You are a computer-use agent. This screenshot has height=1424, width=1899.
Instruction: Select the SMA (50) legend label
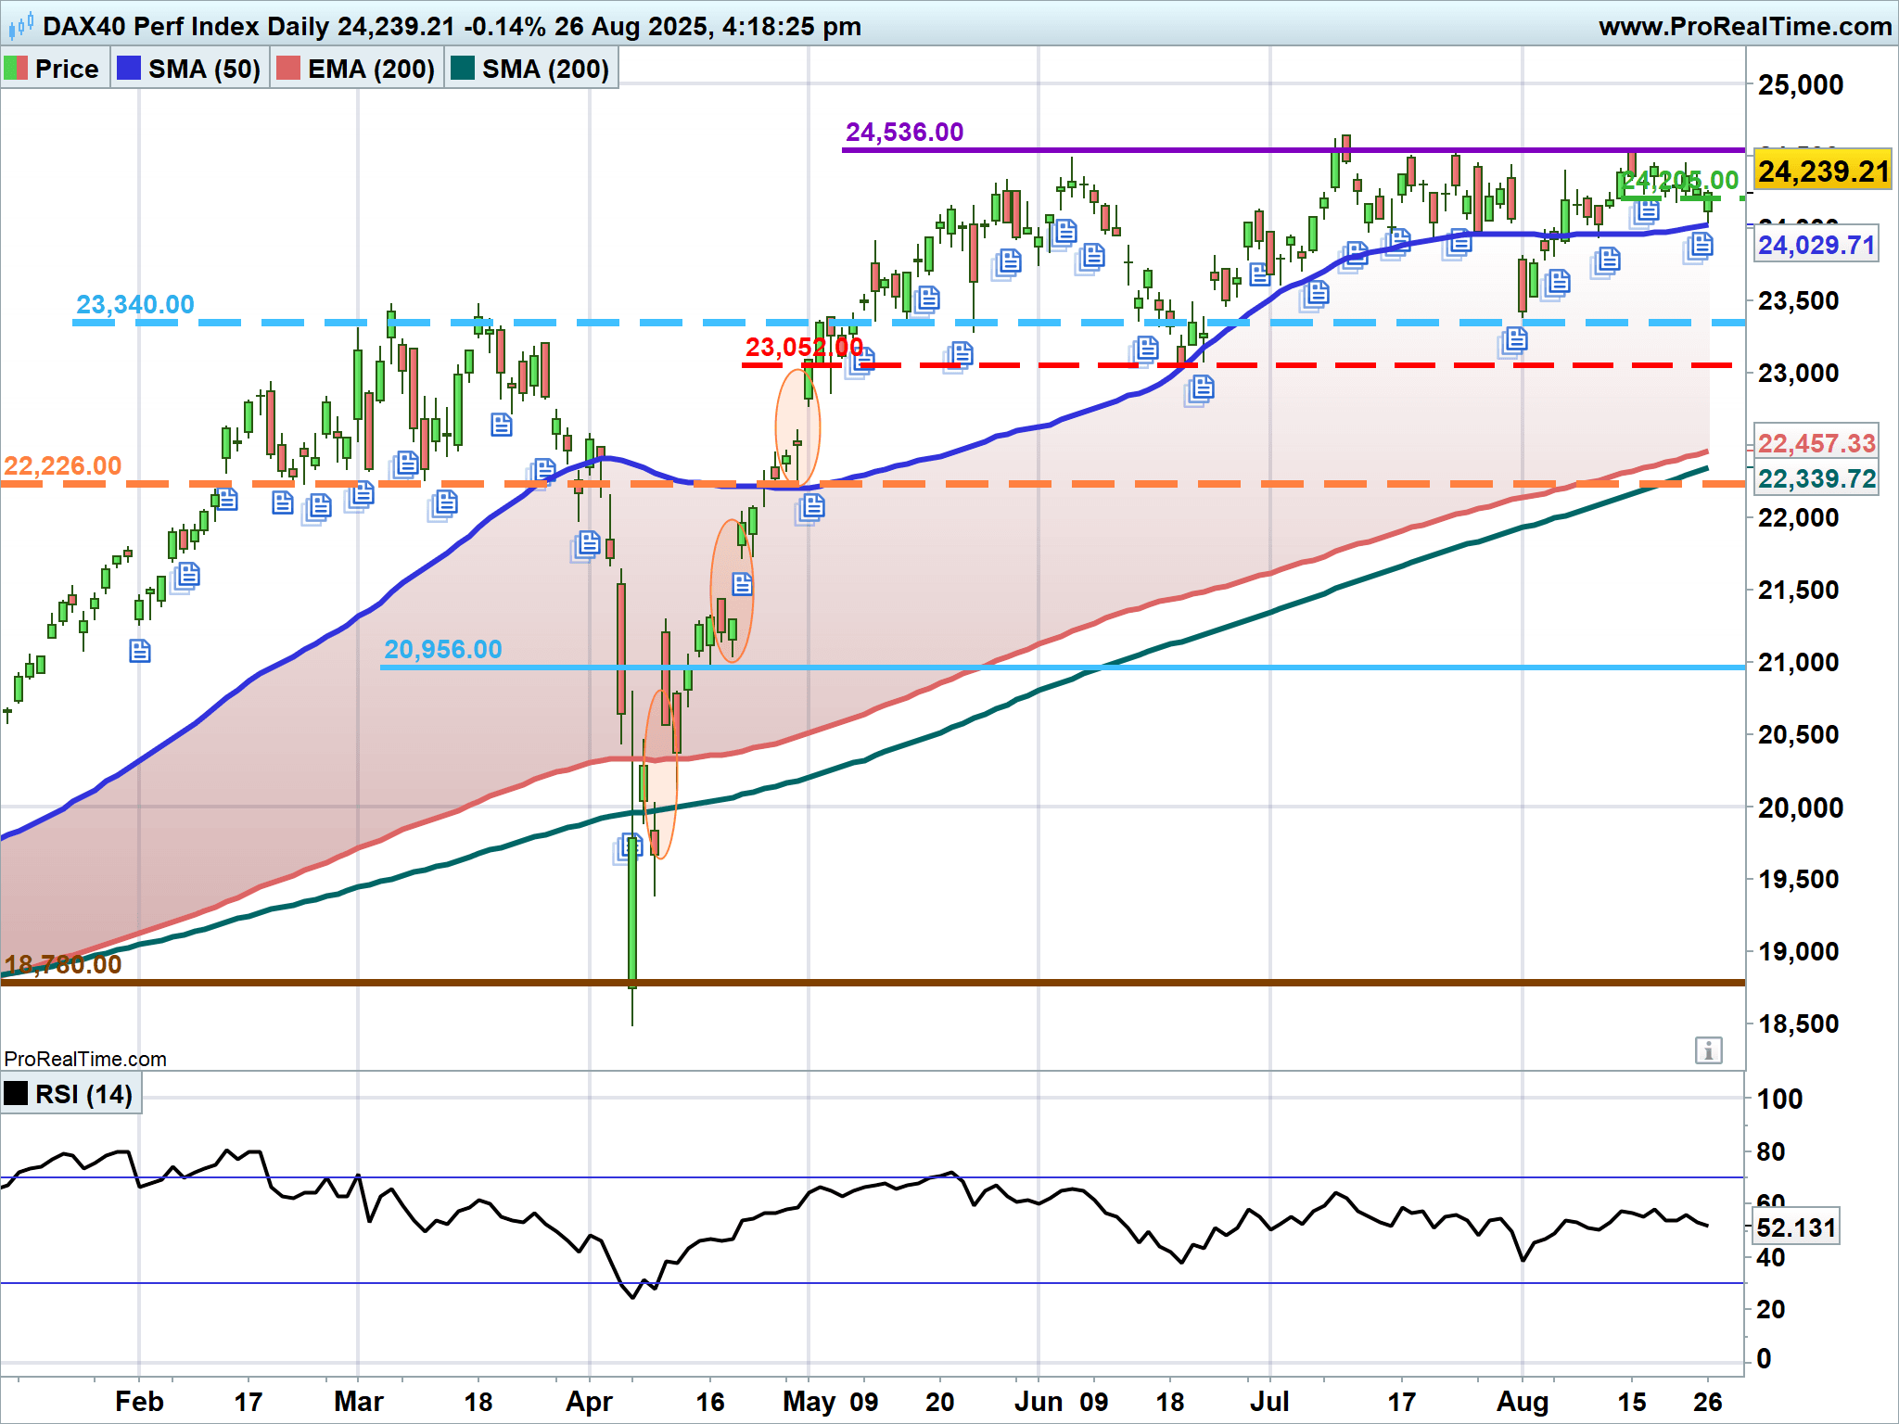[x=204, y=69]
